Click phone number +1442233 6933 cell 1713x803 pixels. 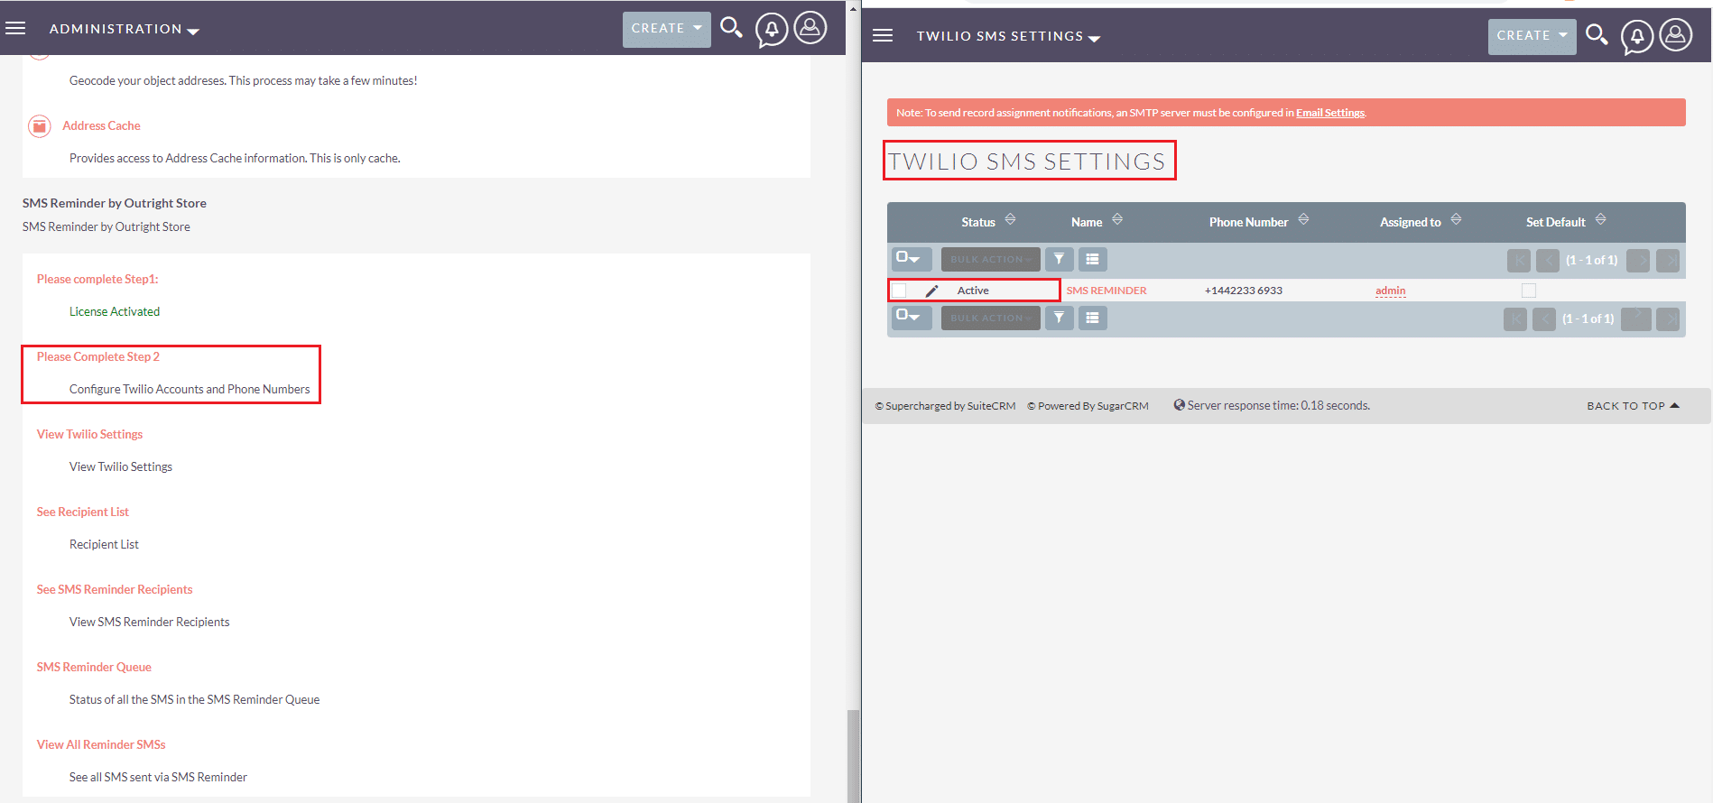tap(1244, 291)
